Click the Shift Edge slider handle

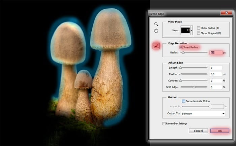point(194,87)
